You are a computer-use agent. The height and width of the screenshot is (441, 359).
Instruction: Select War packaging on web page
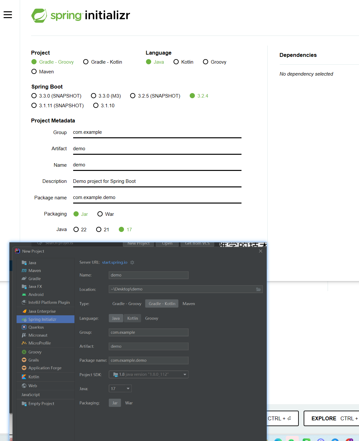pyautogui.click(x=100, y=214)
